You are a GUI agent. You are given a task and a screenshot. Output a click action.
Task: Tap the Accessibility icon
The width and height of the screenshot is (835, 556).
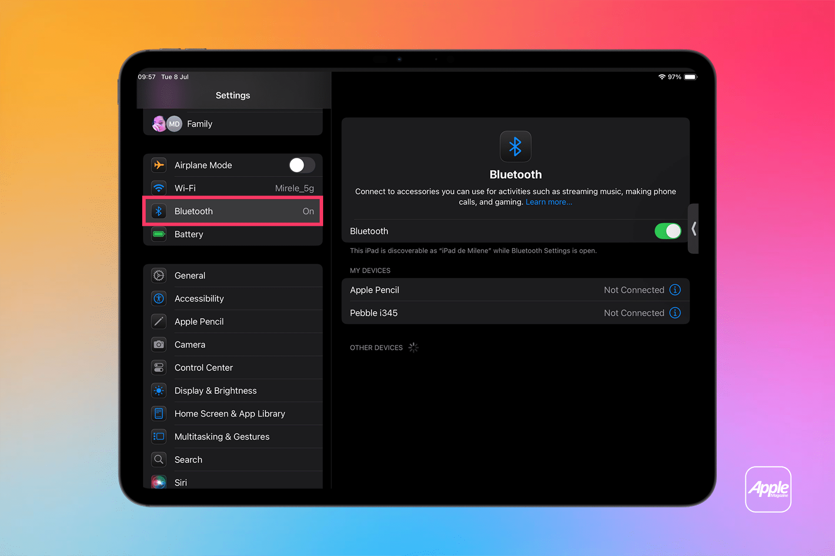[x=159, y=298]
